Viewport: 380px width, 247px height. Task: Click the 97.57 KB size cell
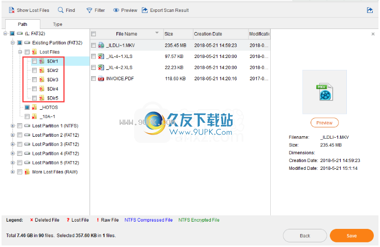tap(174, 56)
